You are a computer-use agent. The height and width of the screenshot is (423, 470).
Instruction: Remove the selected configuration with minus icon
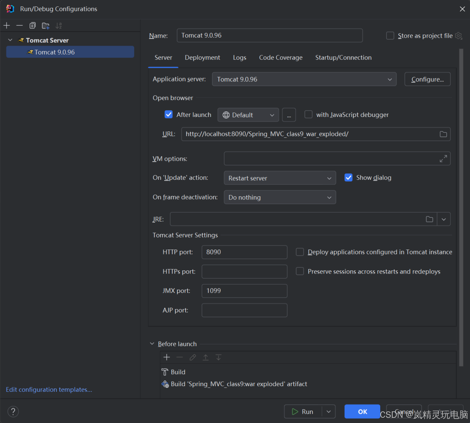coord(20,26)
